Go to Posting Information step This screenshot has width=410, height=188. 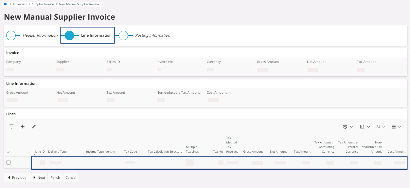[123, 35]
